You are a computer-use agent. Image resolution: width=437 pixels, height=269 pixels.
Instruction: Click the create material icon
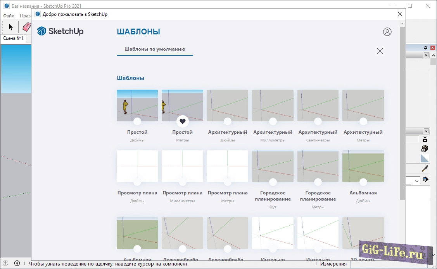click(425, 149)
